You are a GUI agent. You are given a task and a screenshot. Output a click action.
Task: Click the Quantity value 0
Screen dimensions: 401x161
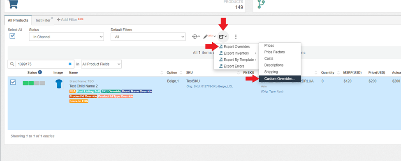(322, 81)
